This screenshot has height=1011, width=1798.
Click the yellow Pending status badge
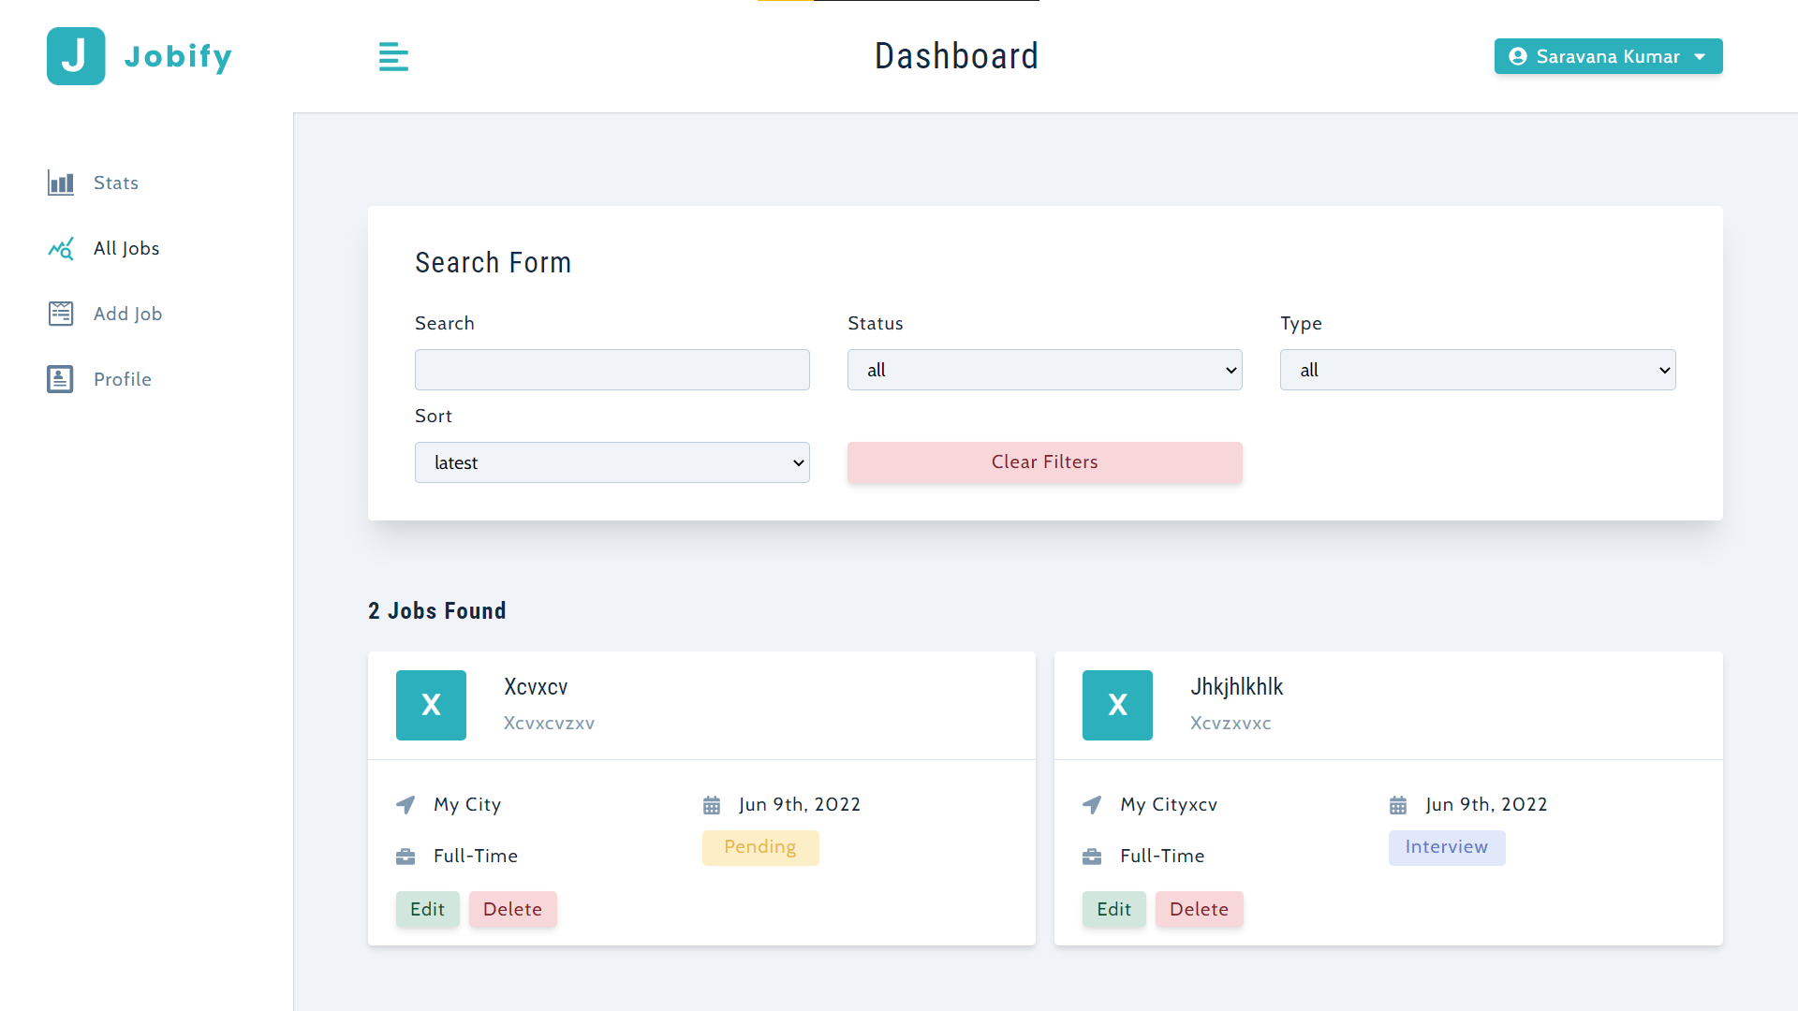759,847
